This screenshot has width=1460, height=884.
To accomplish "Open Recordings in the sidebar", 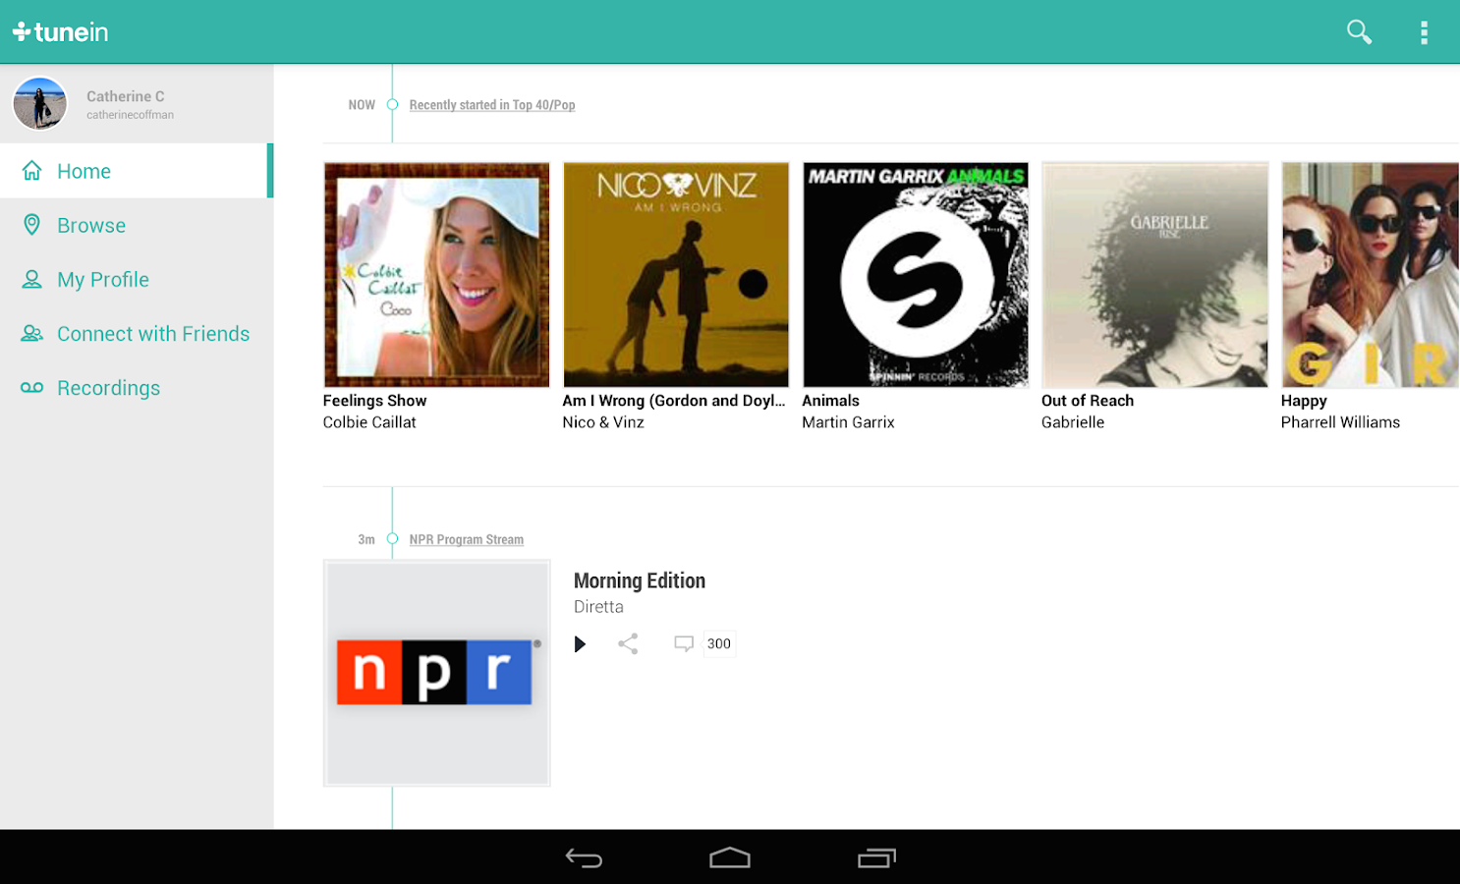I will tap(137, 388).
